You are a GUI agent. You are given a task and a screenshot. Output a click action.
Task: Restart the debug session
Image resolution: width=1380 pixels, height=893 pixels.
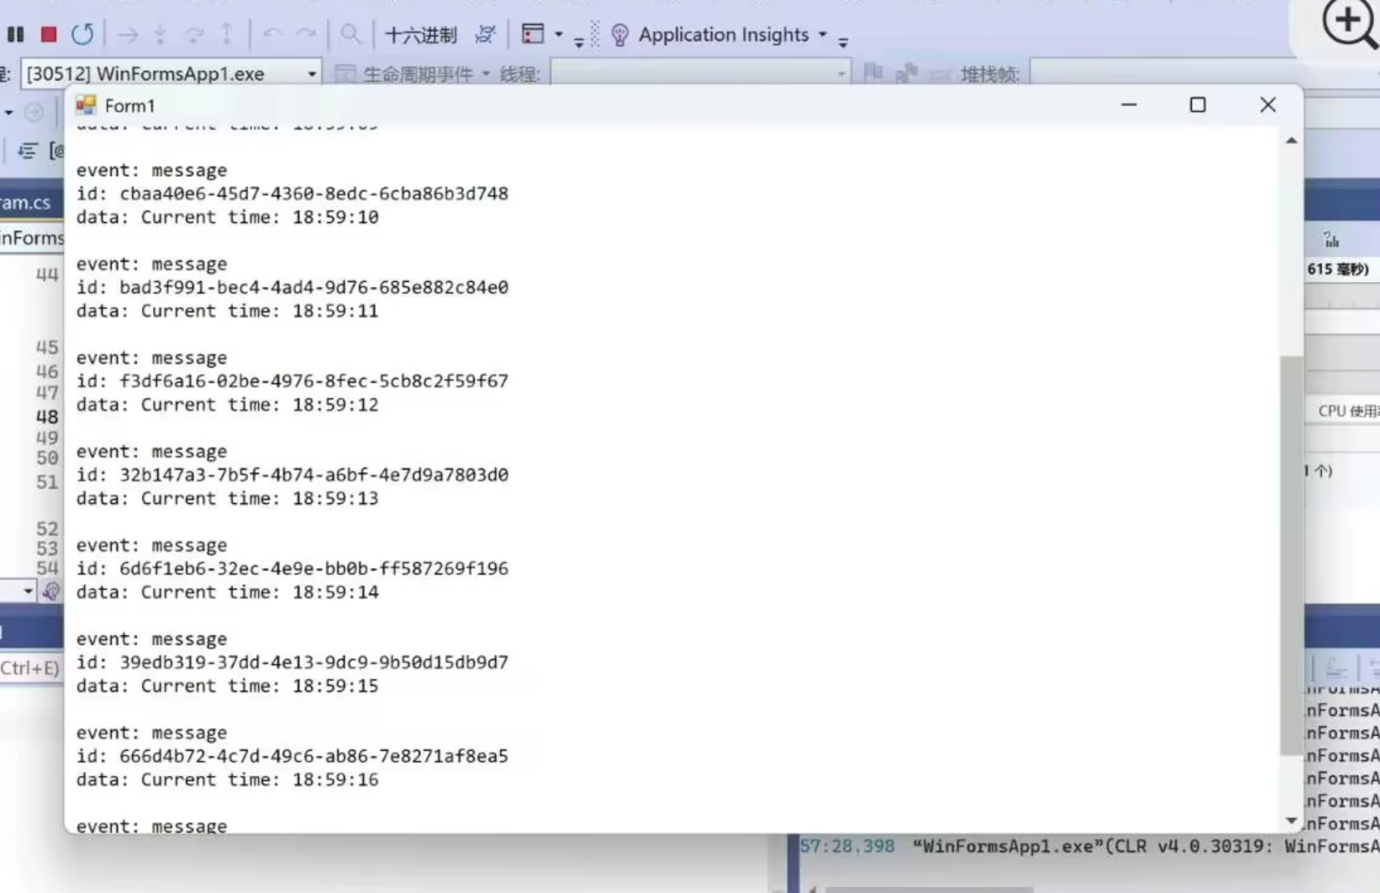(82, 34)
